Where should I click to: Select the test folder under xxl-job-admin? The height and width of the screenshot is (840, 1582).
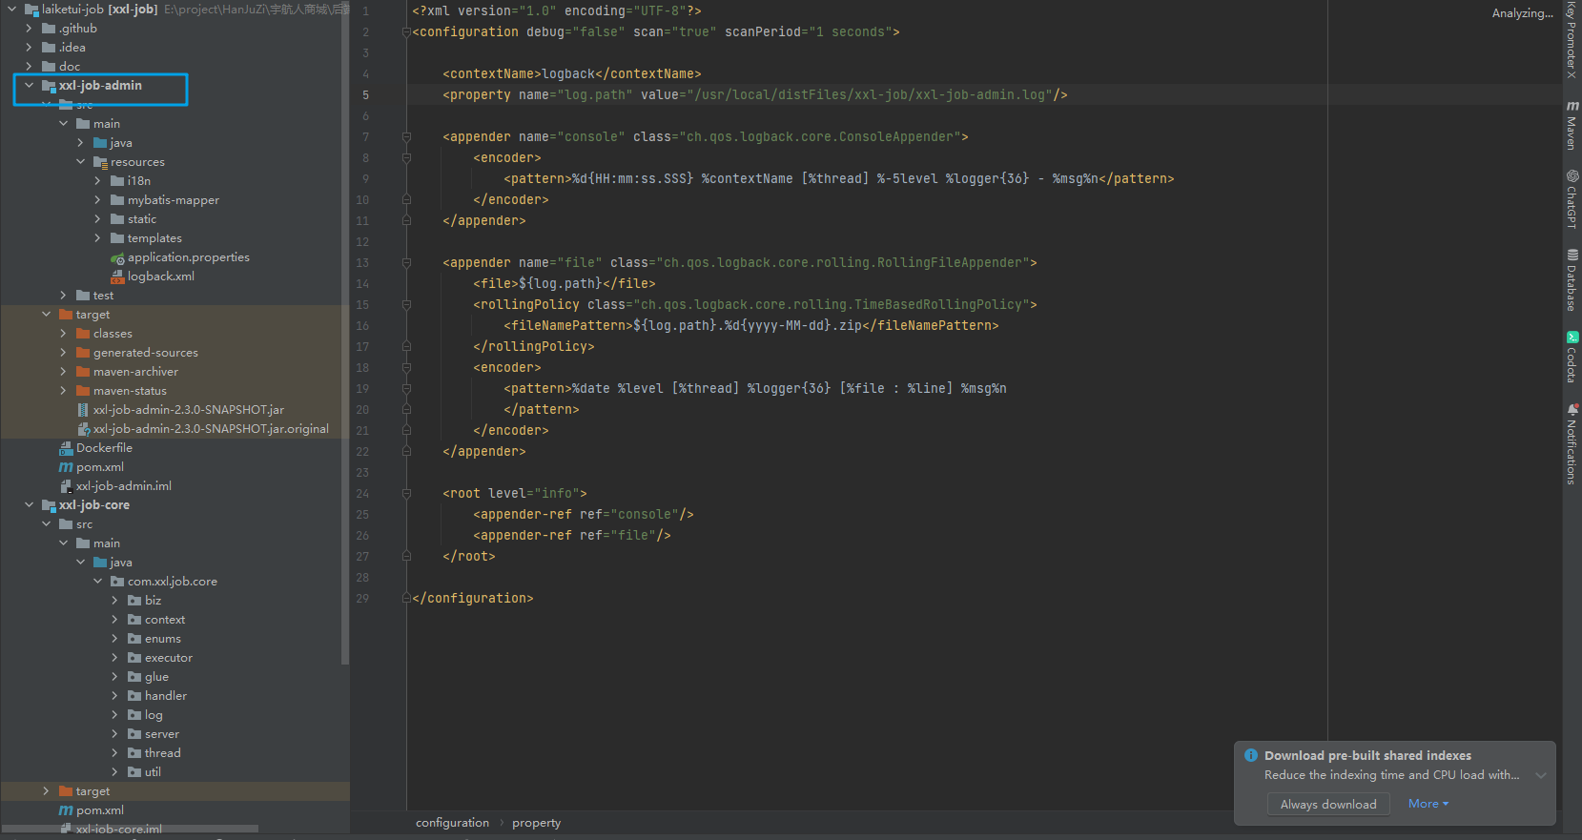pyautogui.click(x=103, y=296)
